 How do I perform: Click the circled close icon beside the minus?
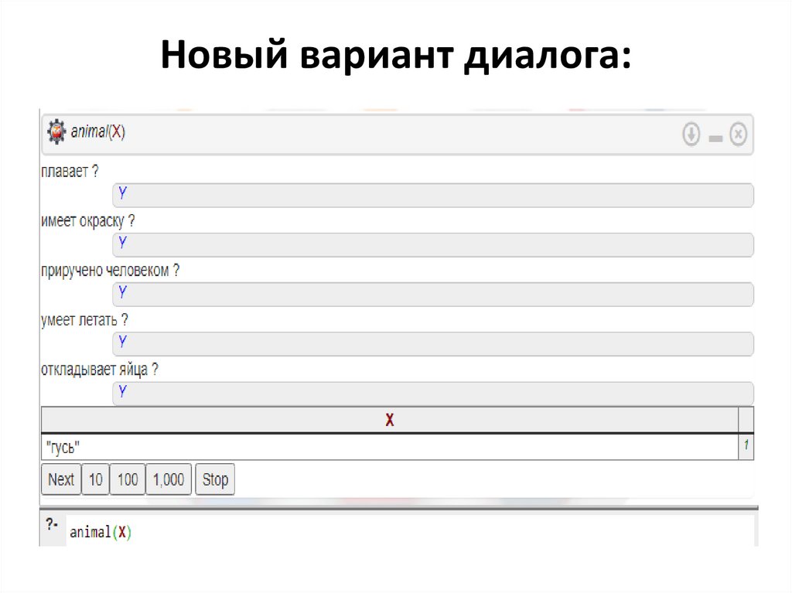click(x=739, y=134)
